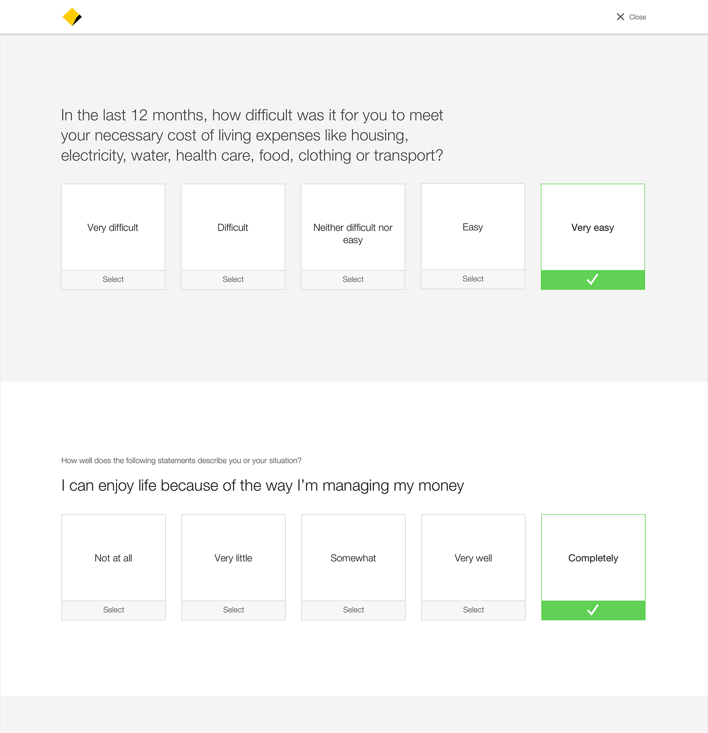Click the X close icon
The image size is (708, 733).
click(620, 17)
